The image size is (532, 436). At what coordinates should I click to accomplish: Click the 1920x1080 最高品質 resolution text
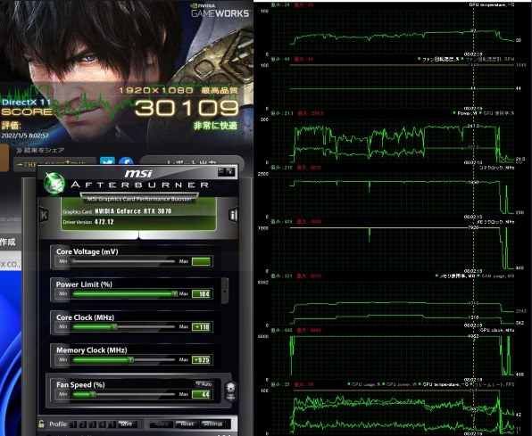(x=179, y=90)
